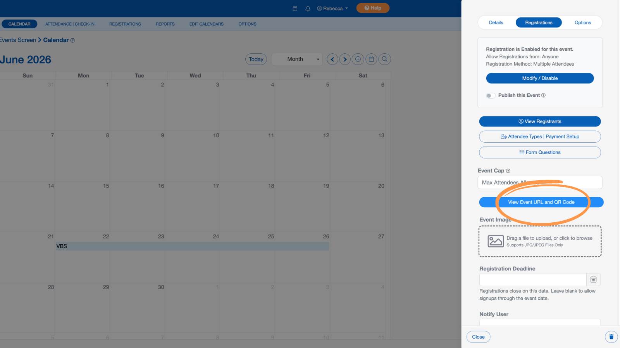Jump to Today on the calendar
The width and height of the screenshot is (620, 348).
coord(256,59)
